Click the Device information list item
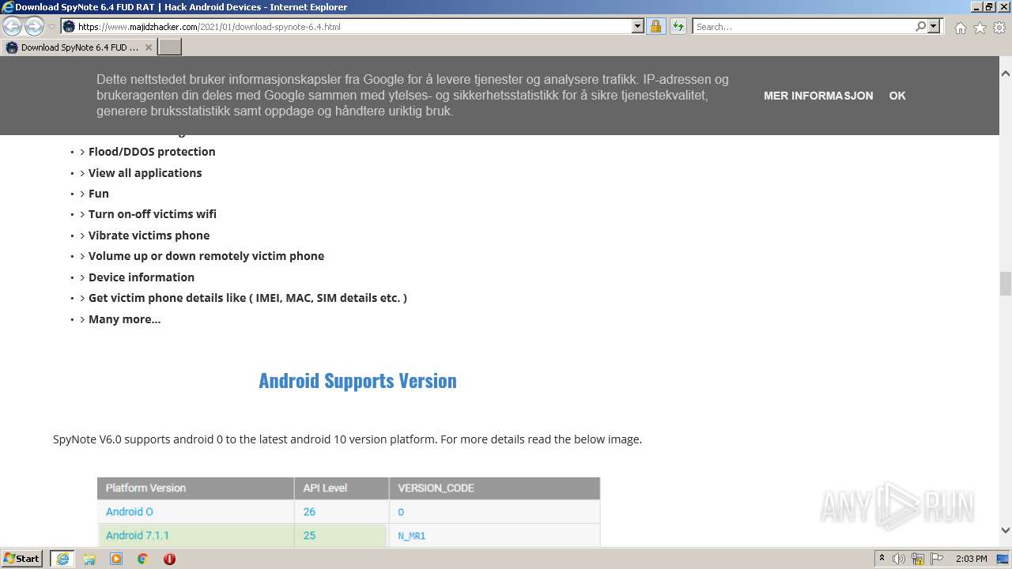Viewport: 1012px width, 569px height. point(142,277)
